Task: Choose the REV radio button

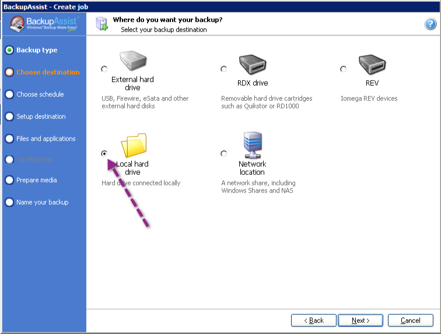Action: [343, 69]
